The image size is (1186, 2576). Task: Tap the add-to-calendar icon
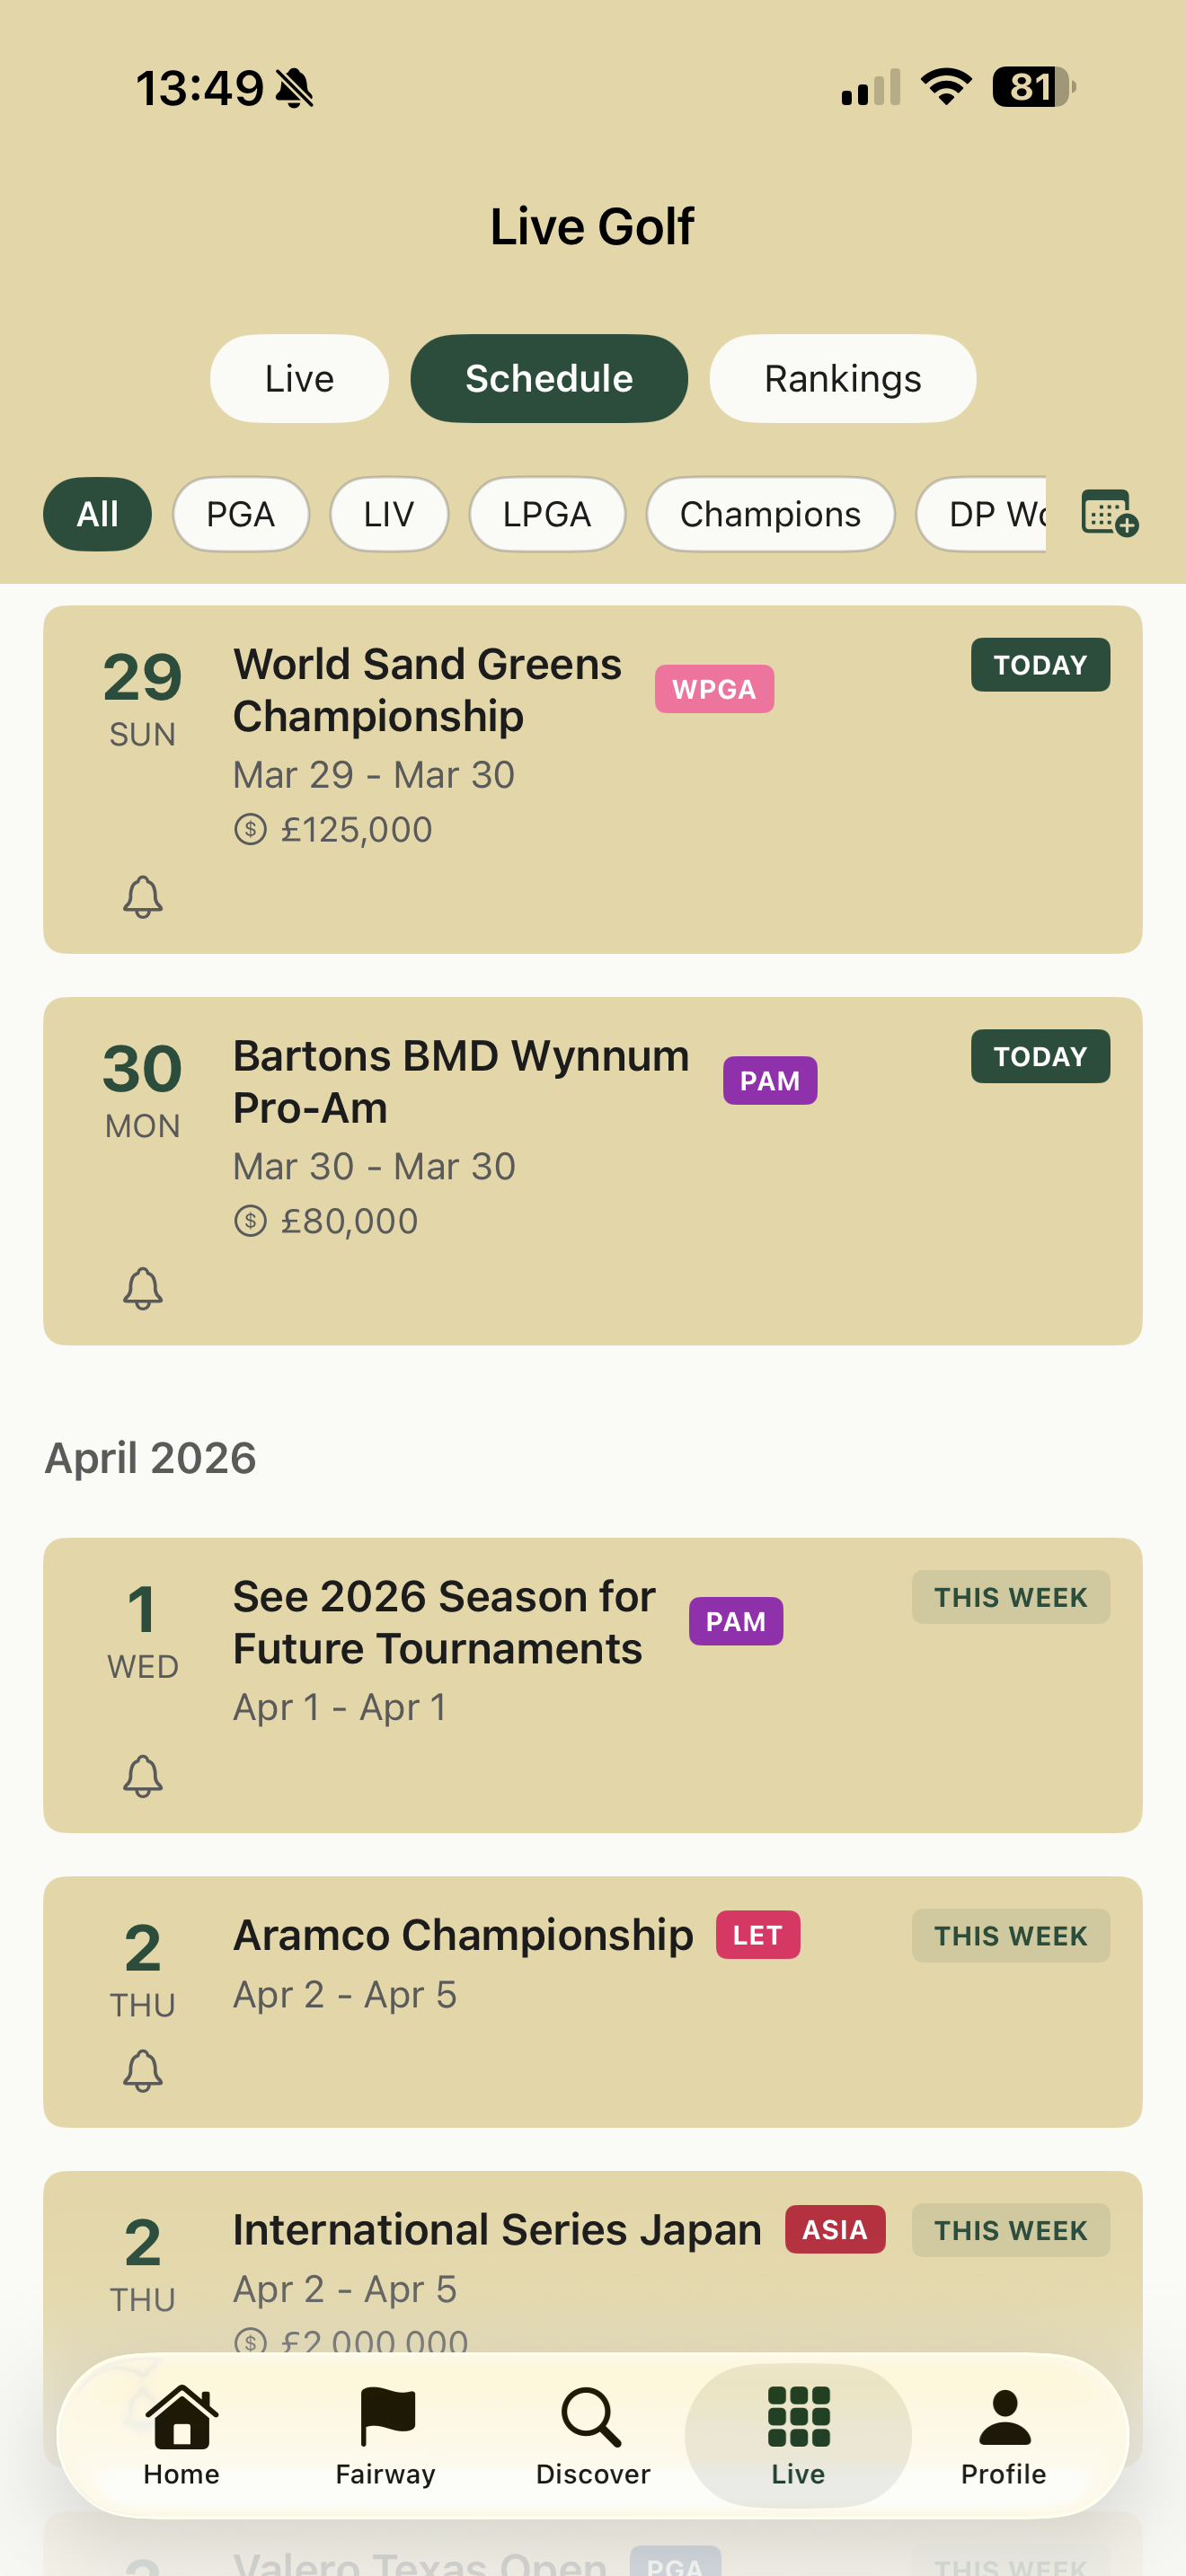[1109, 514]
